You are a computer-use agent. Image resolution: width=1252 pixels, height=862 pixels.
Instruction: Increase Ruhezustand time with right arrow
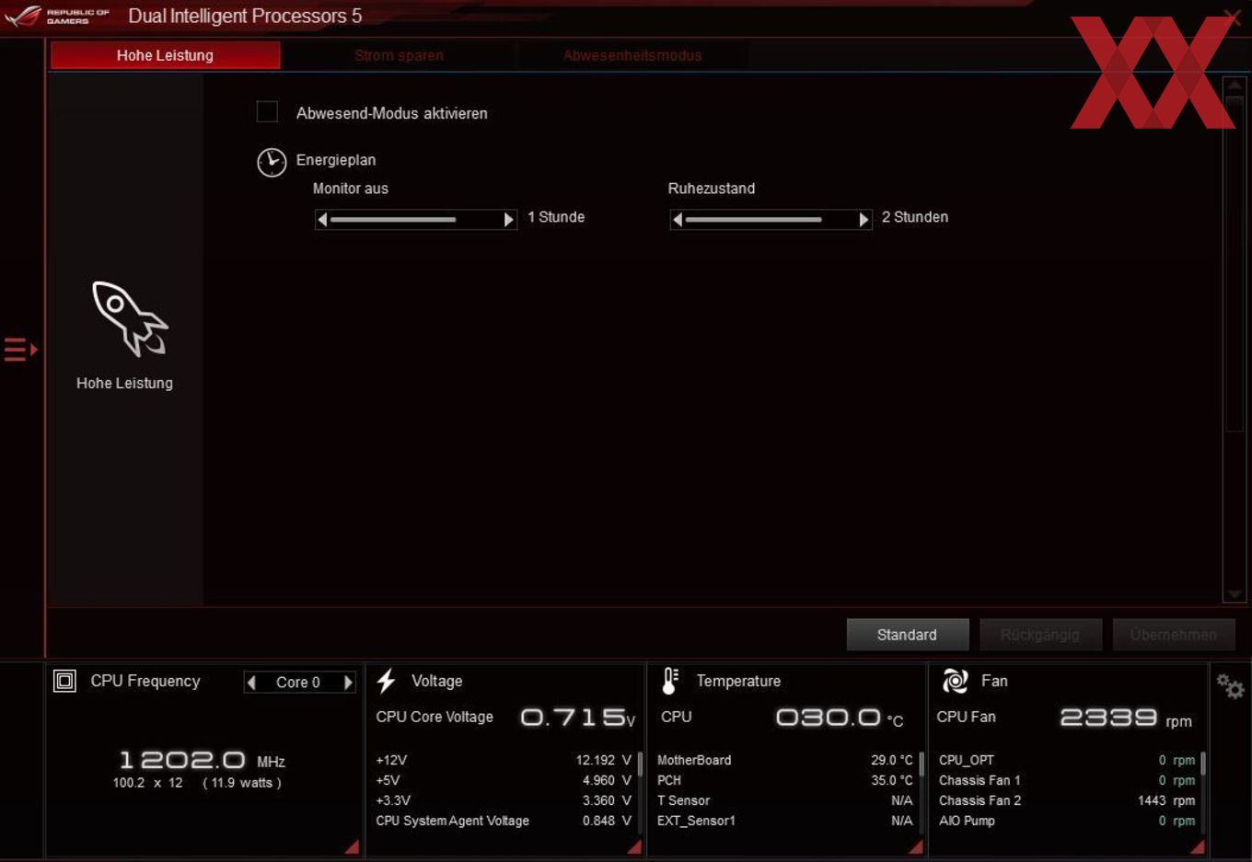pos(864,220)
